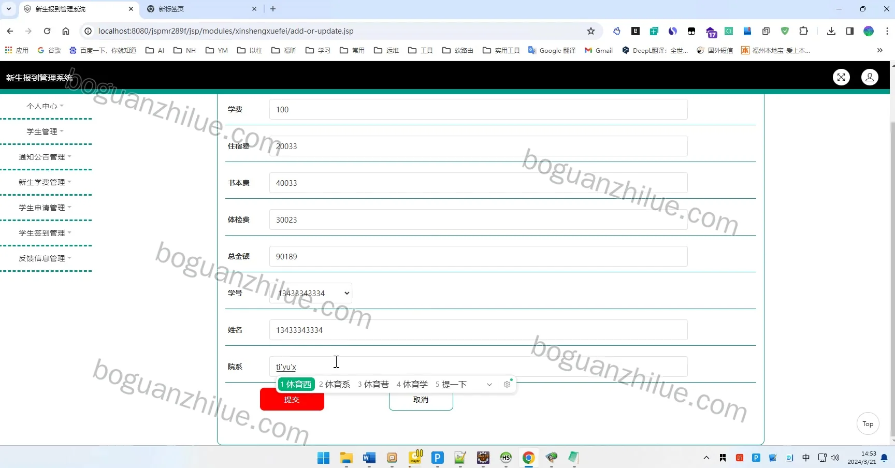Click the fullscreen toggle icon in header

point(841,77)
